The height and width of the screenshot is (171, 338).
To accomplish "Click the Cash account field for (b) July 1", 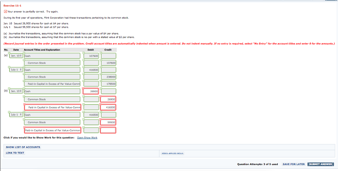I will click(x=52, y=115).
